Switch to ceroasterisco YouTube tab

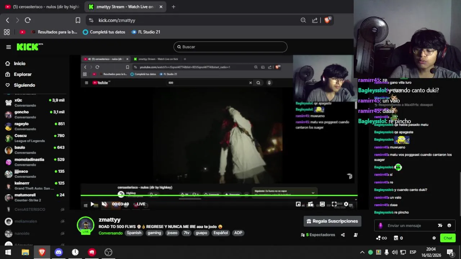pyautogui.click(x=42, y=6)
